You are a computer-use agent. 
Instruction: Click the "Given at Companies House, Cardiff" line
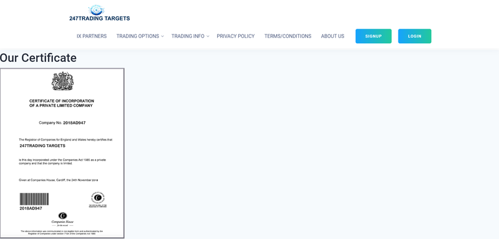59,180
